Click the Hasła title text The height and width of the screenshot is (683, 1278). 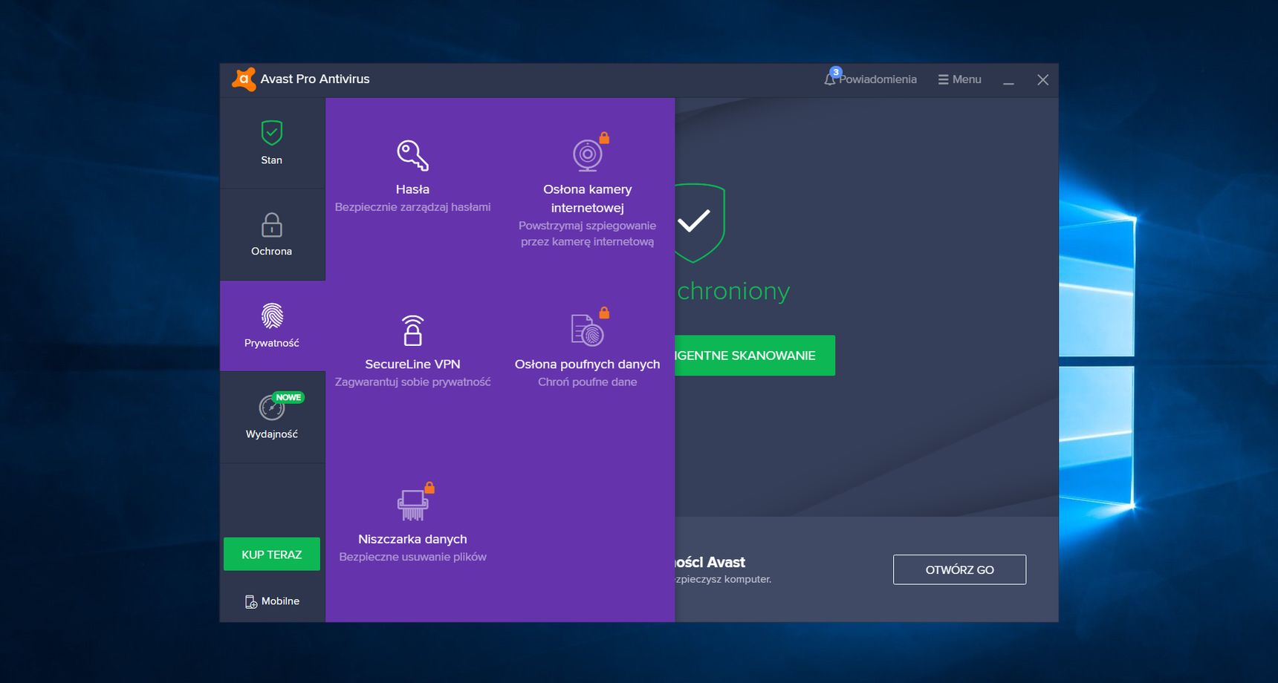(412, 189)
